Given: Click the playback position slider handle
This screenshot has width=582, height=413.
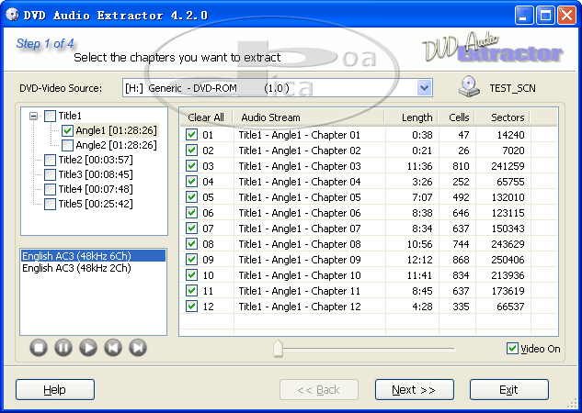Looking at the screenshot, I should [278, 349].
